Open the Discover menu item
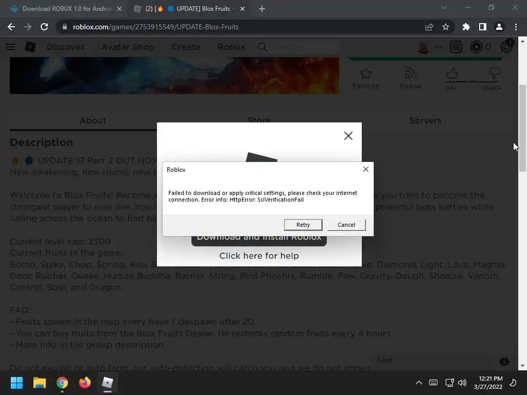Viewport: 527px width, 395px height. click(x=65, y=47)
